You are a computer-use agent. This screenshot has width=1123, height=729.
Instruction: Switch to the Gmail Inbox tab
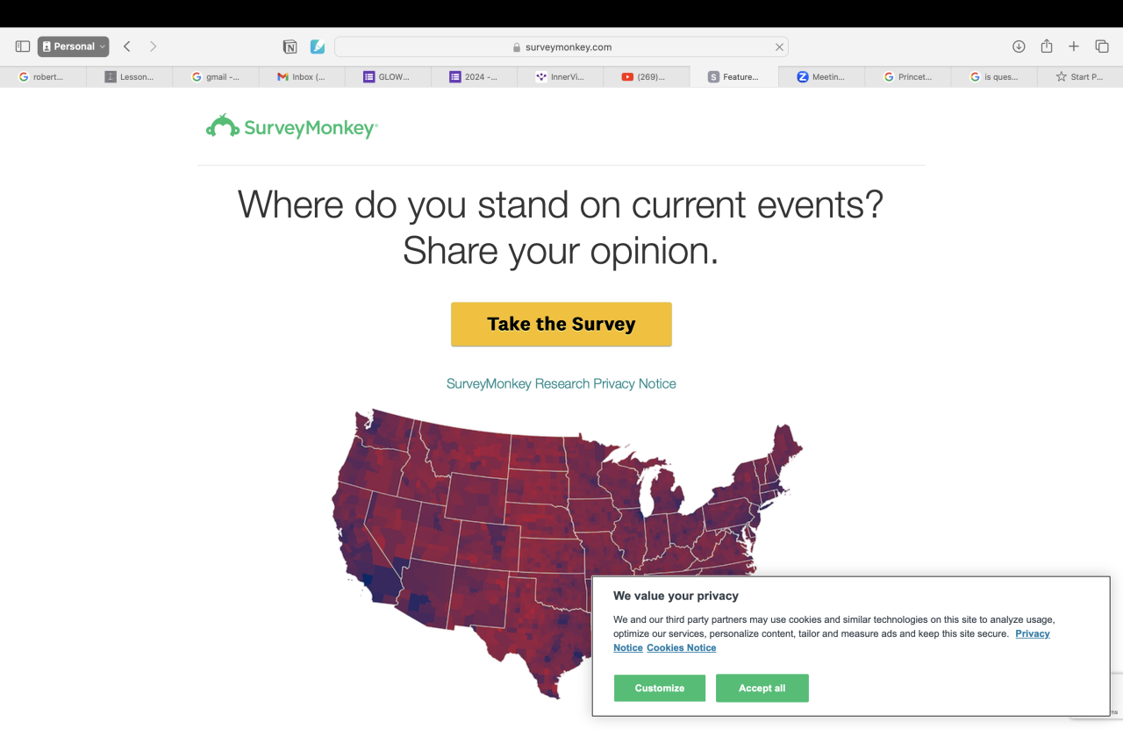(x=302, y=77)
